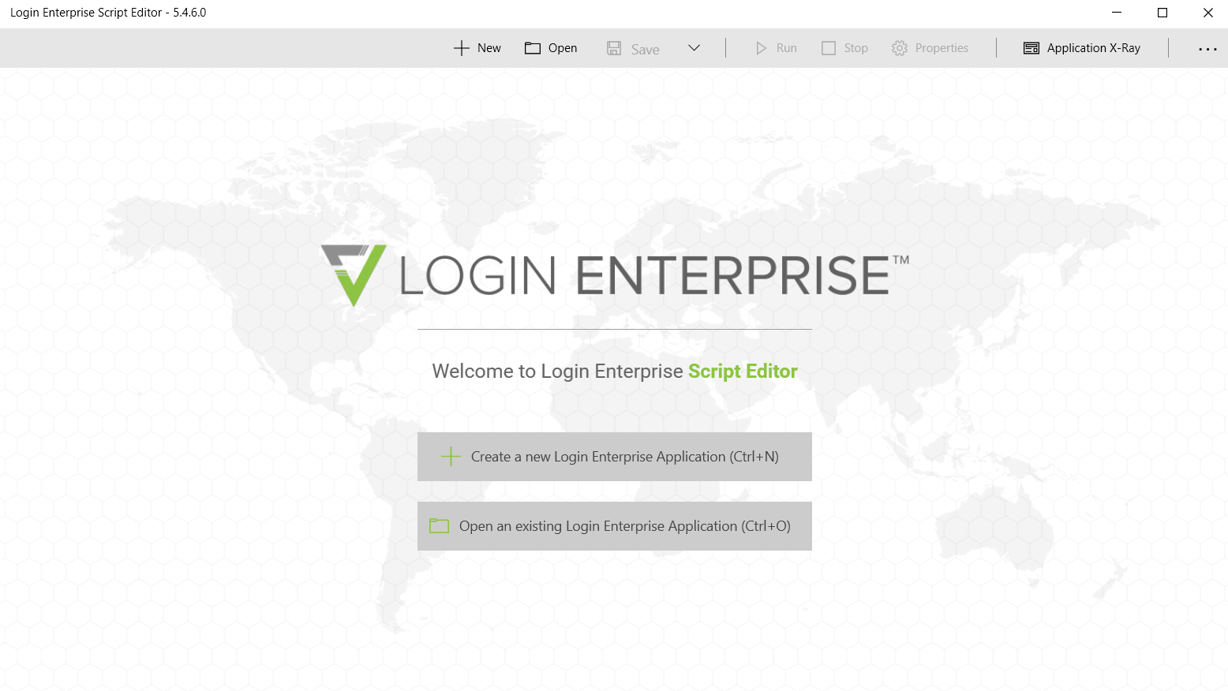Select the New toolbar label
Image resolution: width=1228 pixels, height=691 pixels.
[x=489, y=48]
